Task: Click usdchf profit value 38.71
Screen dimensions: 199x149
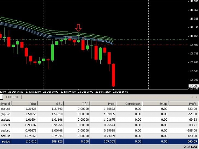Action: point(193,125)
